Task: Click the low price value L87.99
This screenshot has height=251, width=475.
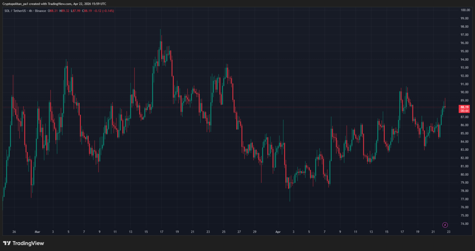Action: [76, 11]
